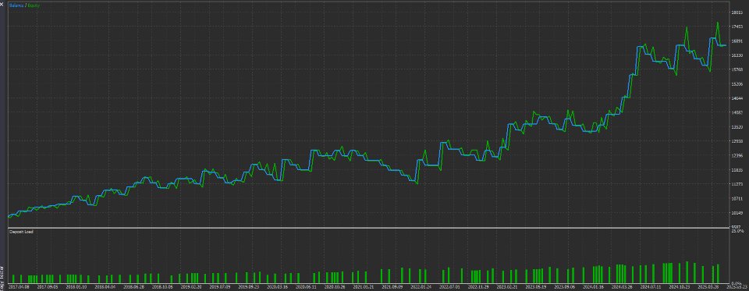The height and width of the screenshot is (291, 749).
Task: Click the 16330 value on the price axis
Action: pos(737,55)
